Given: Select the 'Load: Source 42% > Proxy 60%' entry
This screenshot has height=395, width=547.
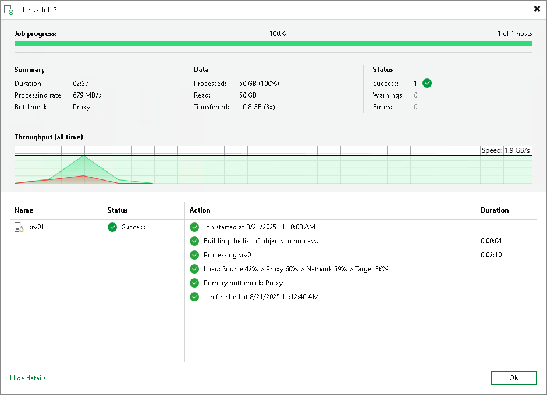Looking at the screenshot, I should (296, 269).
